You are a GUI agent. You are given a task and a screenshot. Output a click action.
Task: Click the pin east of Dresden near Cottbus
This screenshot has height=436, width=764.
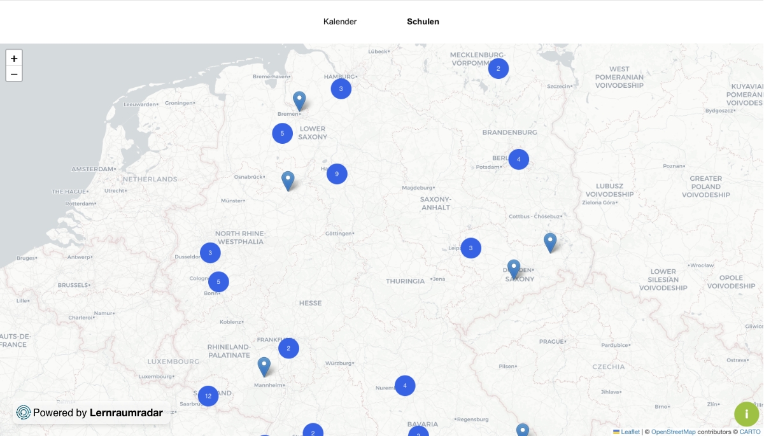[x=550, y=242]
